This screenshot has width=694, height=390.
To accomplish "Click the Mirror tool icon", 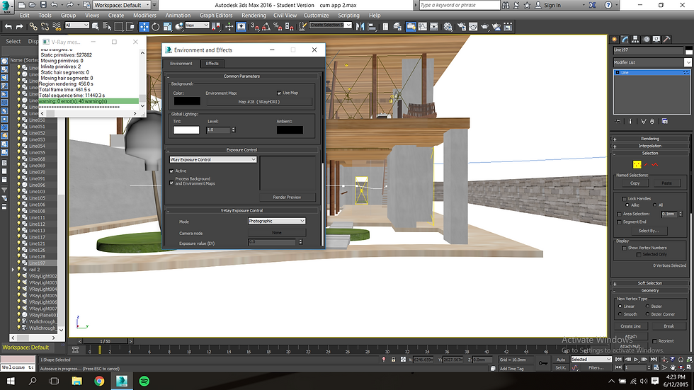I will (x=360, y=26).
